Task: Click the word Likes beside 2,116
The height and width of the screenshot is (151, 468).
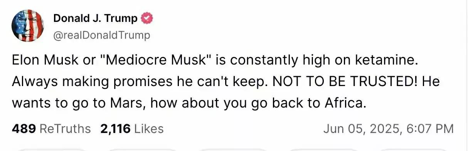Action: [x=148, y=129]
